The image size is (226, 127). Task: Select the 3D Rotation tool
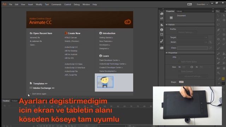coord(224,20)
